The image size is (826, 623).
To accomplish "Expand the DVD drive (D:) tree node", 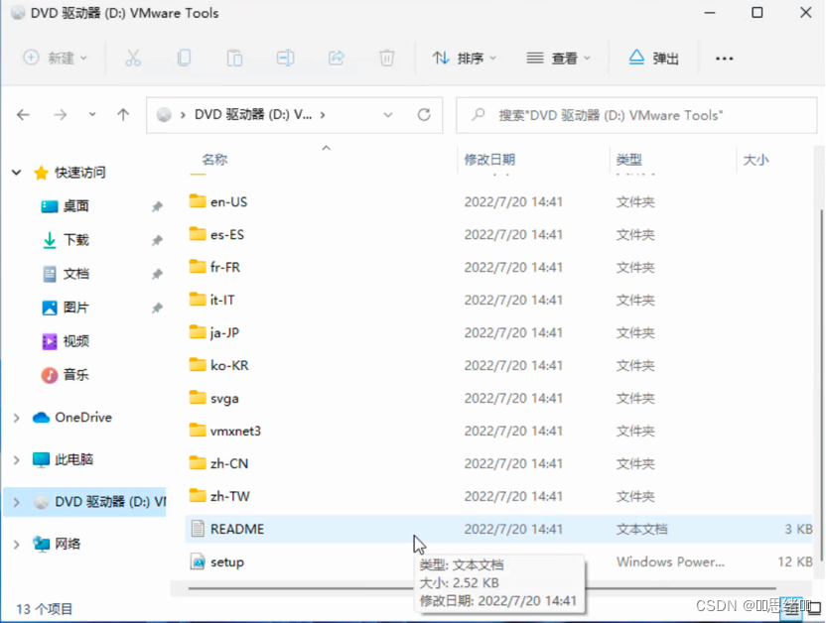I will (x=16, y=502).
